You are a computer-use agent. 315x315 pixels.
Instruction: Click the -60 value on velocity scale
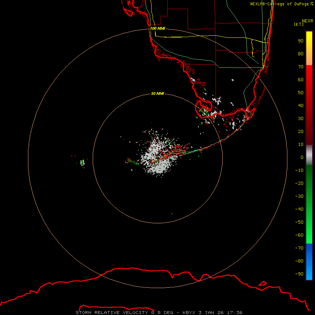[299, 235]
